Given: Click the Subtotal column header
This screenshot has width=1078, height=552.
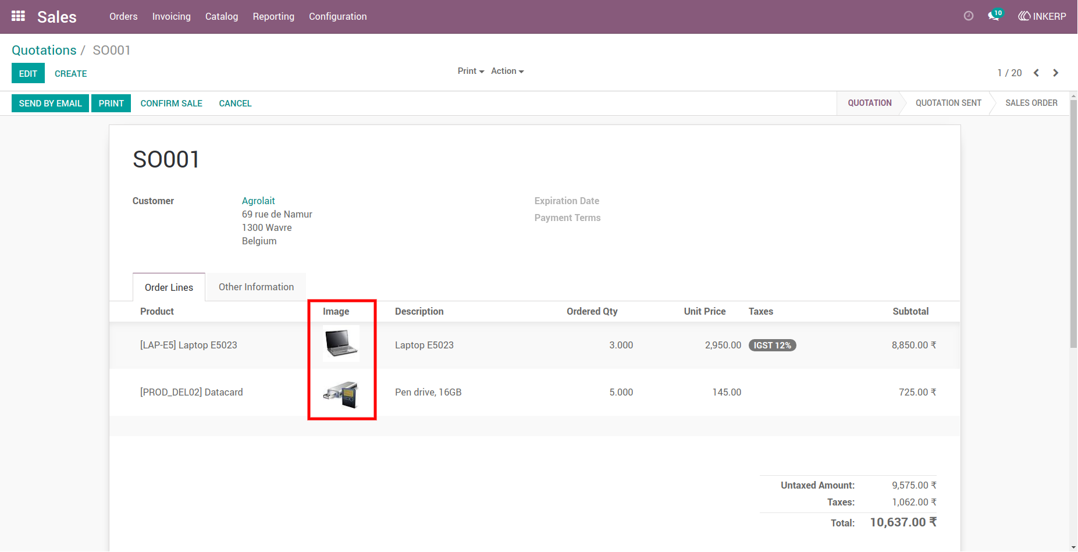Looking at the screenshot, I should coord(910,311).
